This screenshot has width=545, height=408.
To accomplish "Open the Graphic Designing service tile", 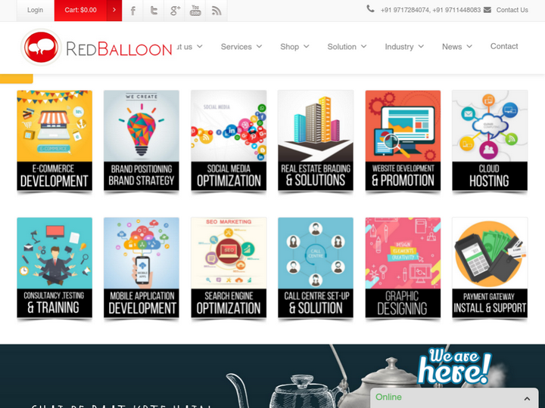I will (403, 267).
